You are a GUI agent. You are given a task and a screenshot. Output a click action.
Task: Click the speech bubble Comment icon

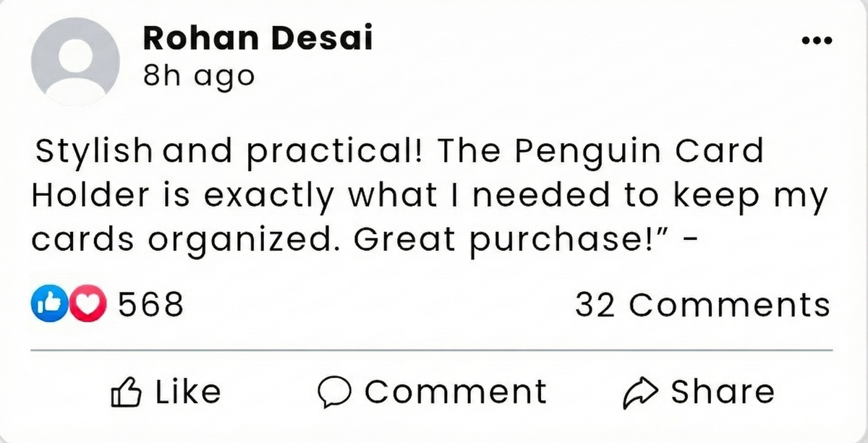pyautogui.click(x=335, y=391)
